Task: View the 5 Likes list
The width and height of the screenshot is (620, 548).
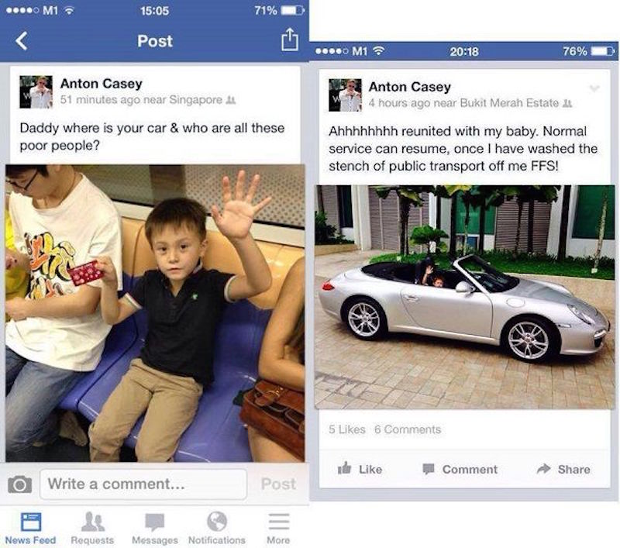Action: [346, 429]
